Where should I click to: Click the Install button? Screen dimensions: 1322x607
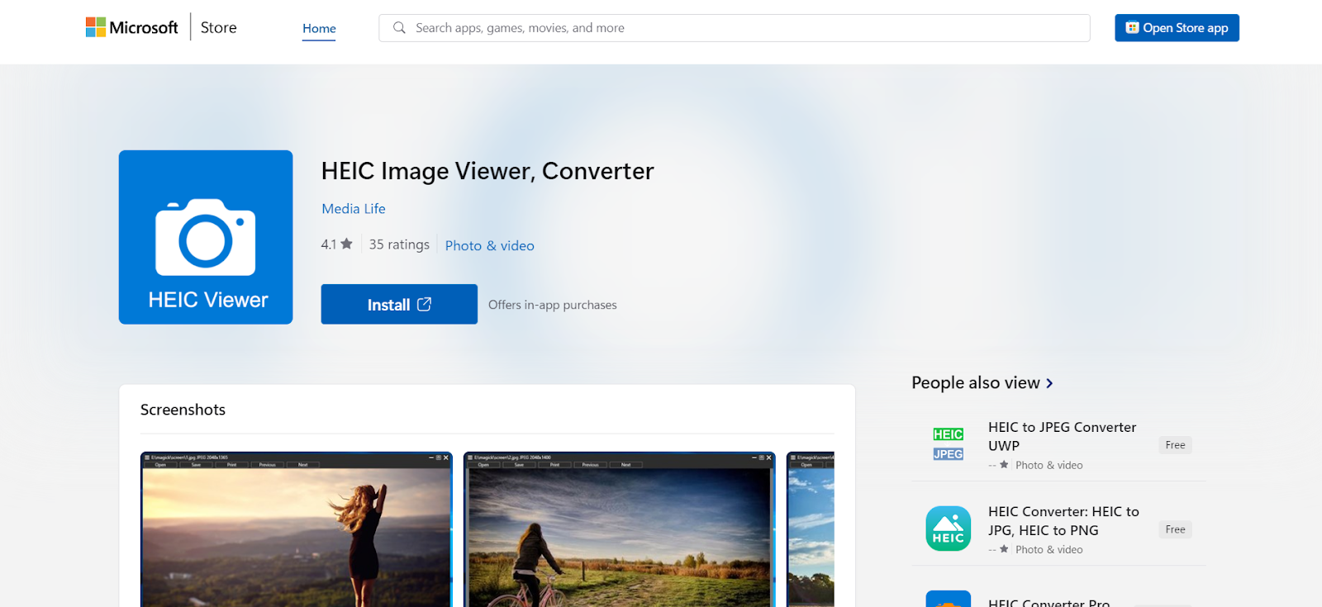(399, 304)
